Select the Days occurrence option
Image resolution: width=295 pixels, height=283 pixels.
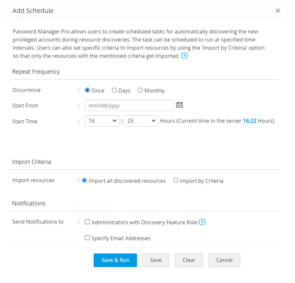coord(114,90)
